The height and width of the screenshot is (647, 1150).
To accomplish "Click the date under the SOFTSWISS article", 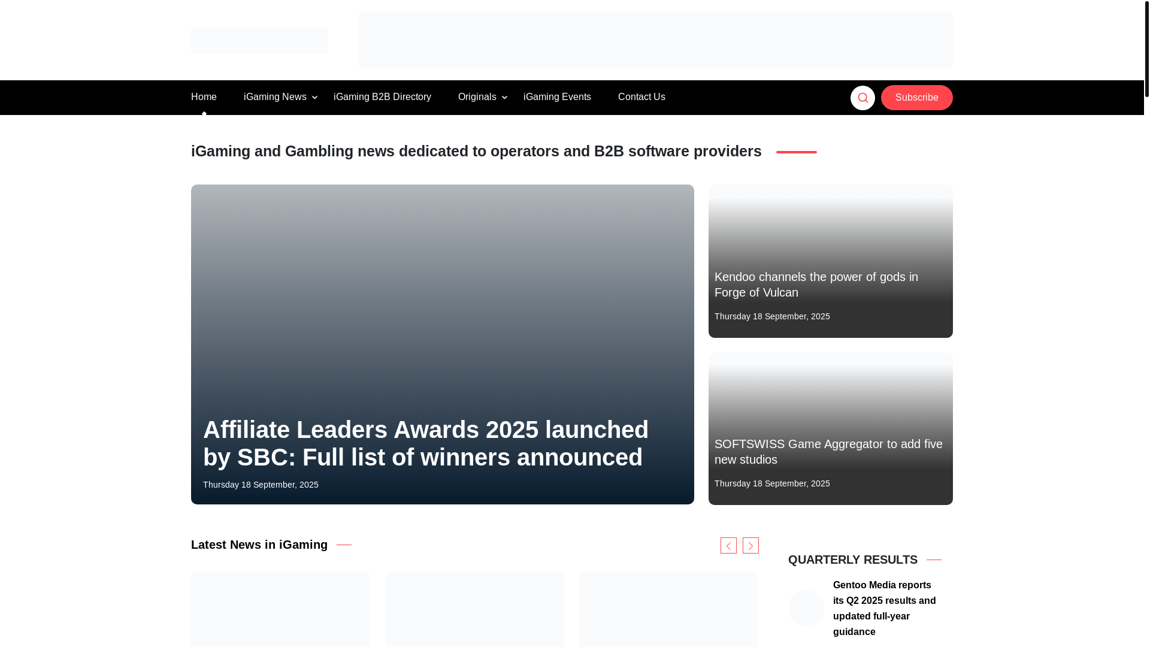I will 772,483.
